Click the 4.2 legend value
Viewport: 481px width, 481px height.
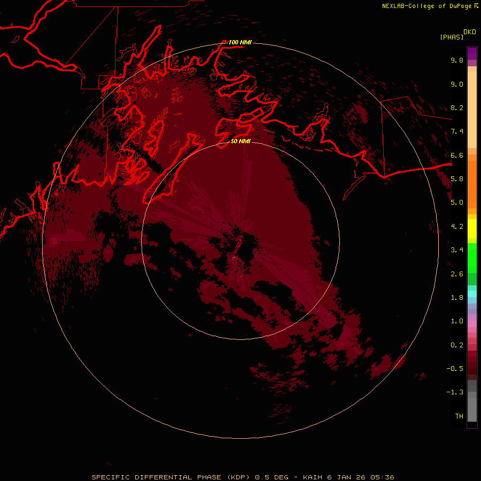coord(457,227)
